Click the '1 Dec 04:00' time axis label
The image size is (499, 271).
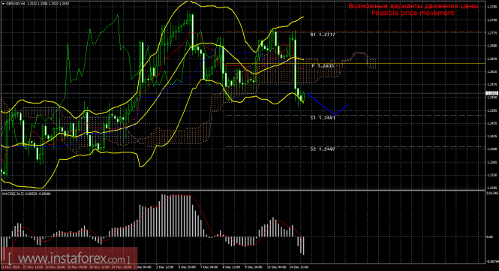tap(143, 267)
